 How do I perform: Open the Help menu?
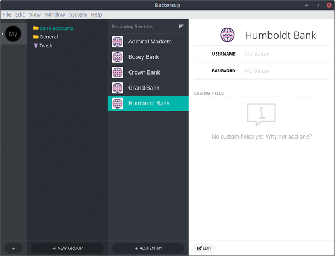pos(97,14)
